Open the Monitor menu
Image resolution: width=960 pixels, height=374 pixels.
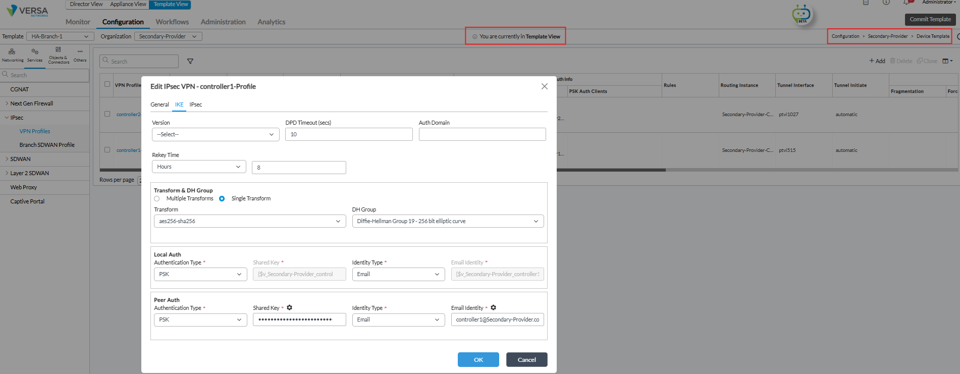click(78, 22)
